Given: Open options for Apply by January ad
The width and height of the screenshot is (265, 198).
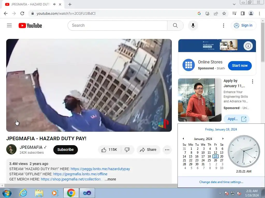Looking at the screenshot, I should point(253,81).
